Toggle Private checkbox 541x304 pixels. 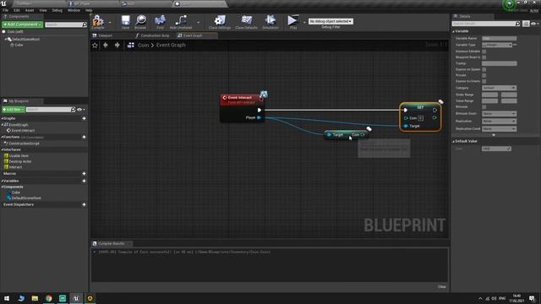484,75
